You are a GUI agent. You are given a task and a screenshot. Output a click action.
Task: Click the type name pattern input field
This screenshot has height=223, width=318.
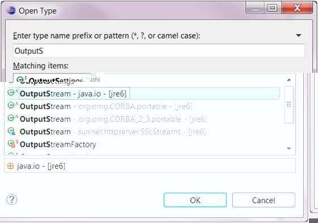[x=159, y=51]
